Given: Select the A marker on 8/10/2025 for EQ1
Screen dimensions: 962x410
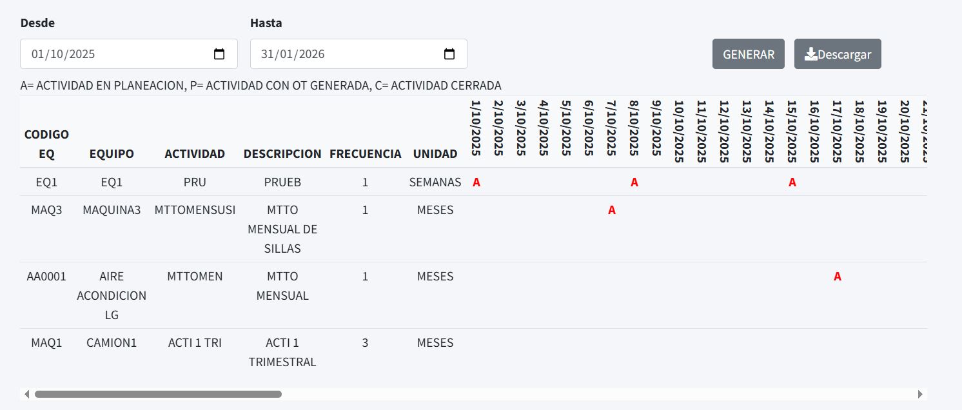Looking at the screenshot, I should (x=634, y=182).
